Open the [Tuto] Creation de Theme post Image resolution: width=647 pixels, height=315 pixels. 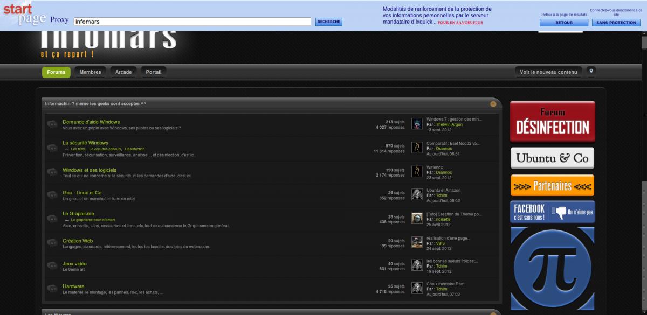coord(454,214)
